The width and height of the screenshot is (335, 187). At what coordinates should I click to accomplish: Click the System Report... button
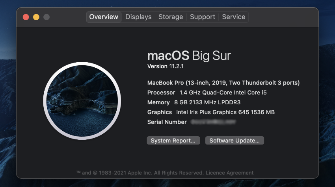[x=173, y=141]
